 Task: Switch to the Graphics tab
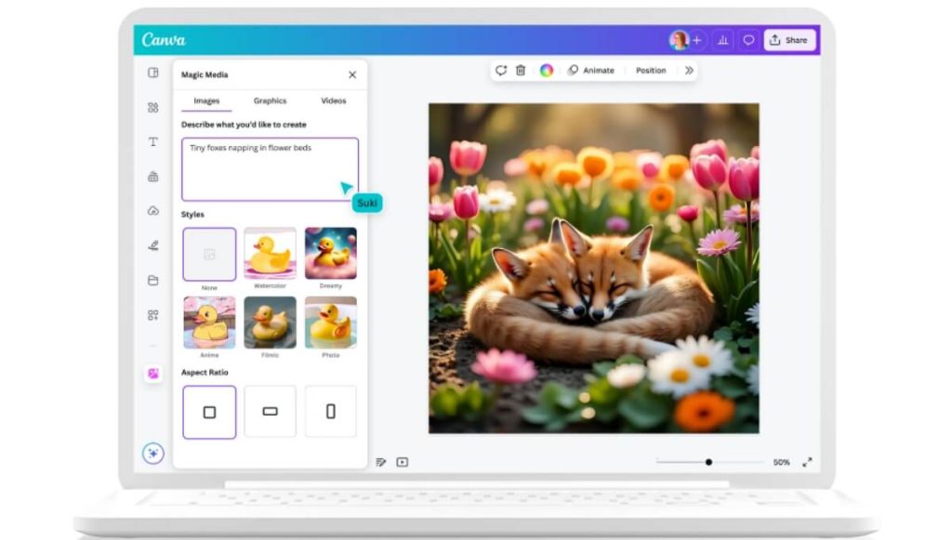tap(268, 100)
